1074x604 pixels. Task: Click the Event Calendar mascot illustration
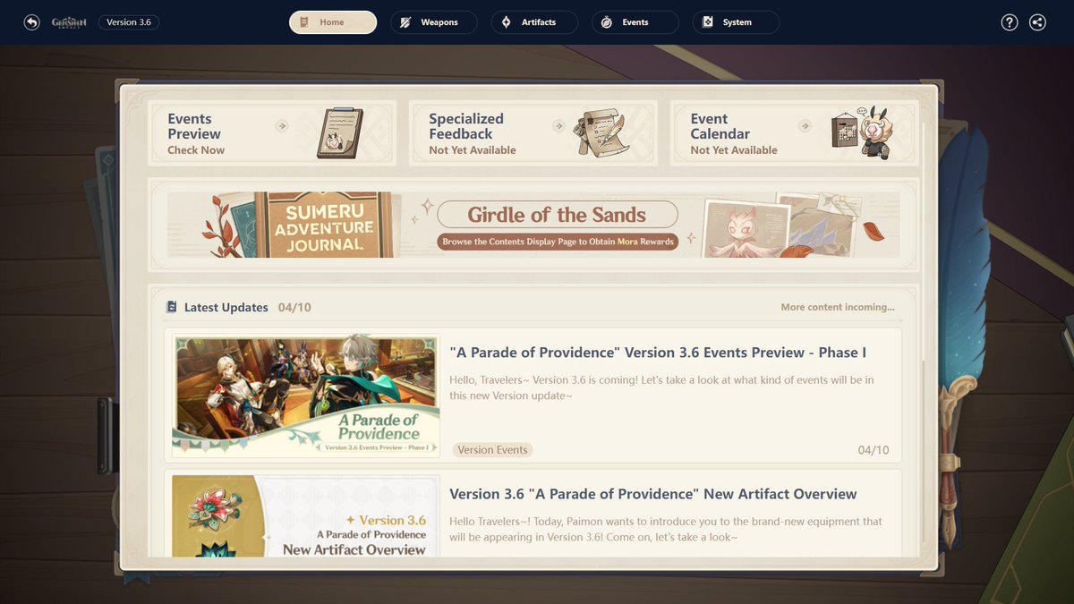click(862, 133)
